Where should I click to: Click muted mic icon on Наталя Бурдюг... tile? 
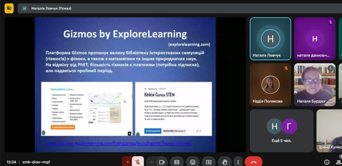(x=330, y=68)
